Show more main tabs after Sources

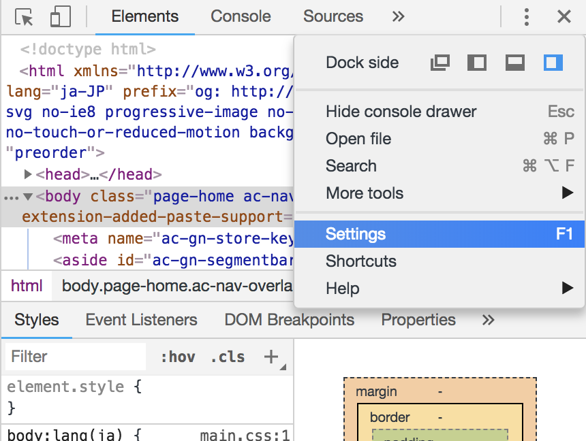398,16
